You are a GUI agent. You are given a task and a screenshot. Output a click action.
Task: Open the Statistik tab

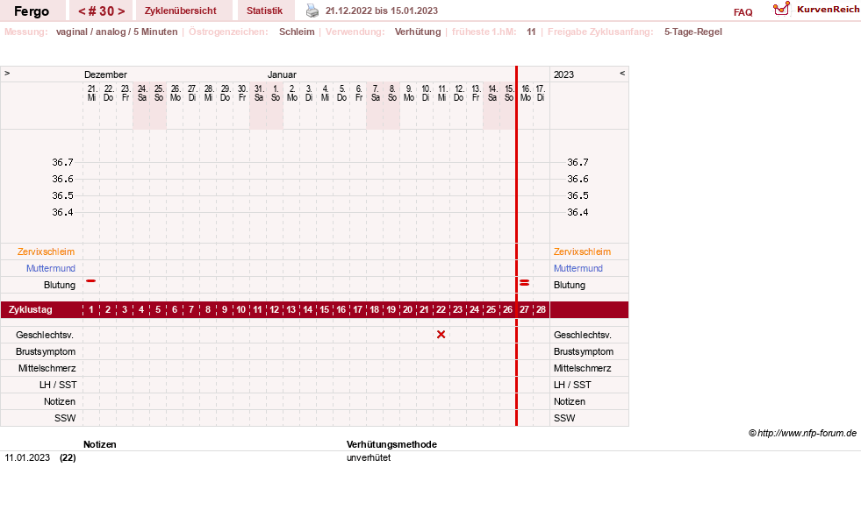(x=265, y=11)
